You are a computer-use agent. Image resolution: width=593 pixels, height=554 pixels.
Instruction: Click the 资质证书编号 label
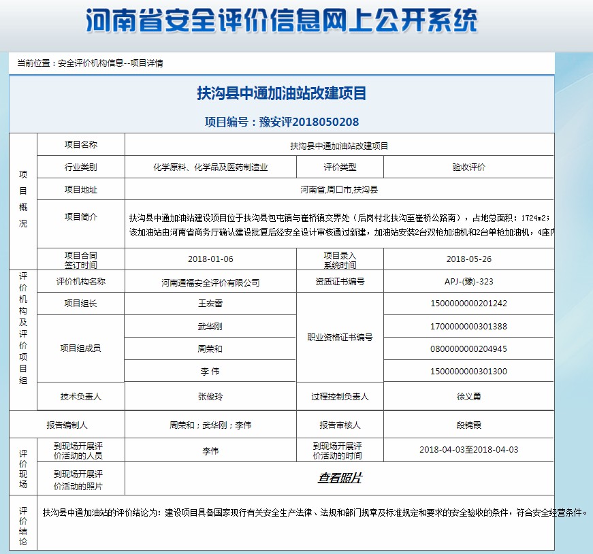coord(340,281)
